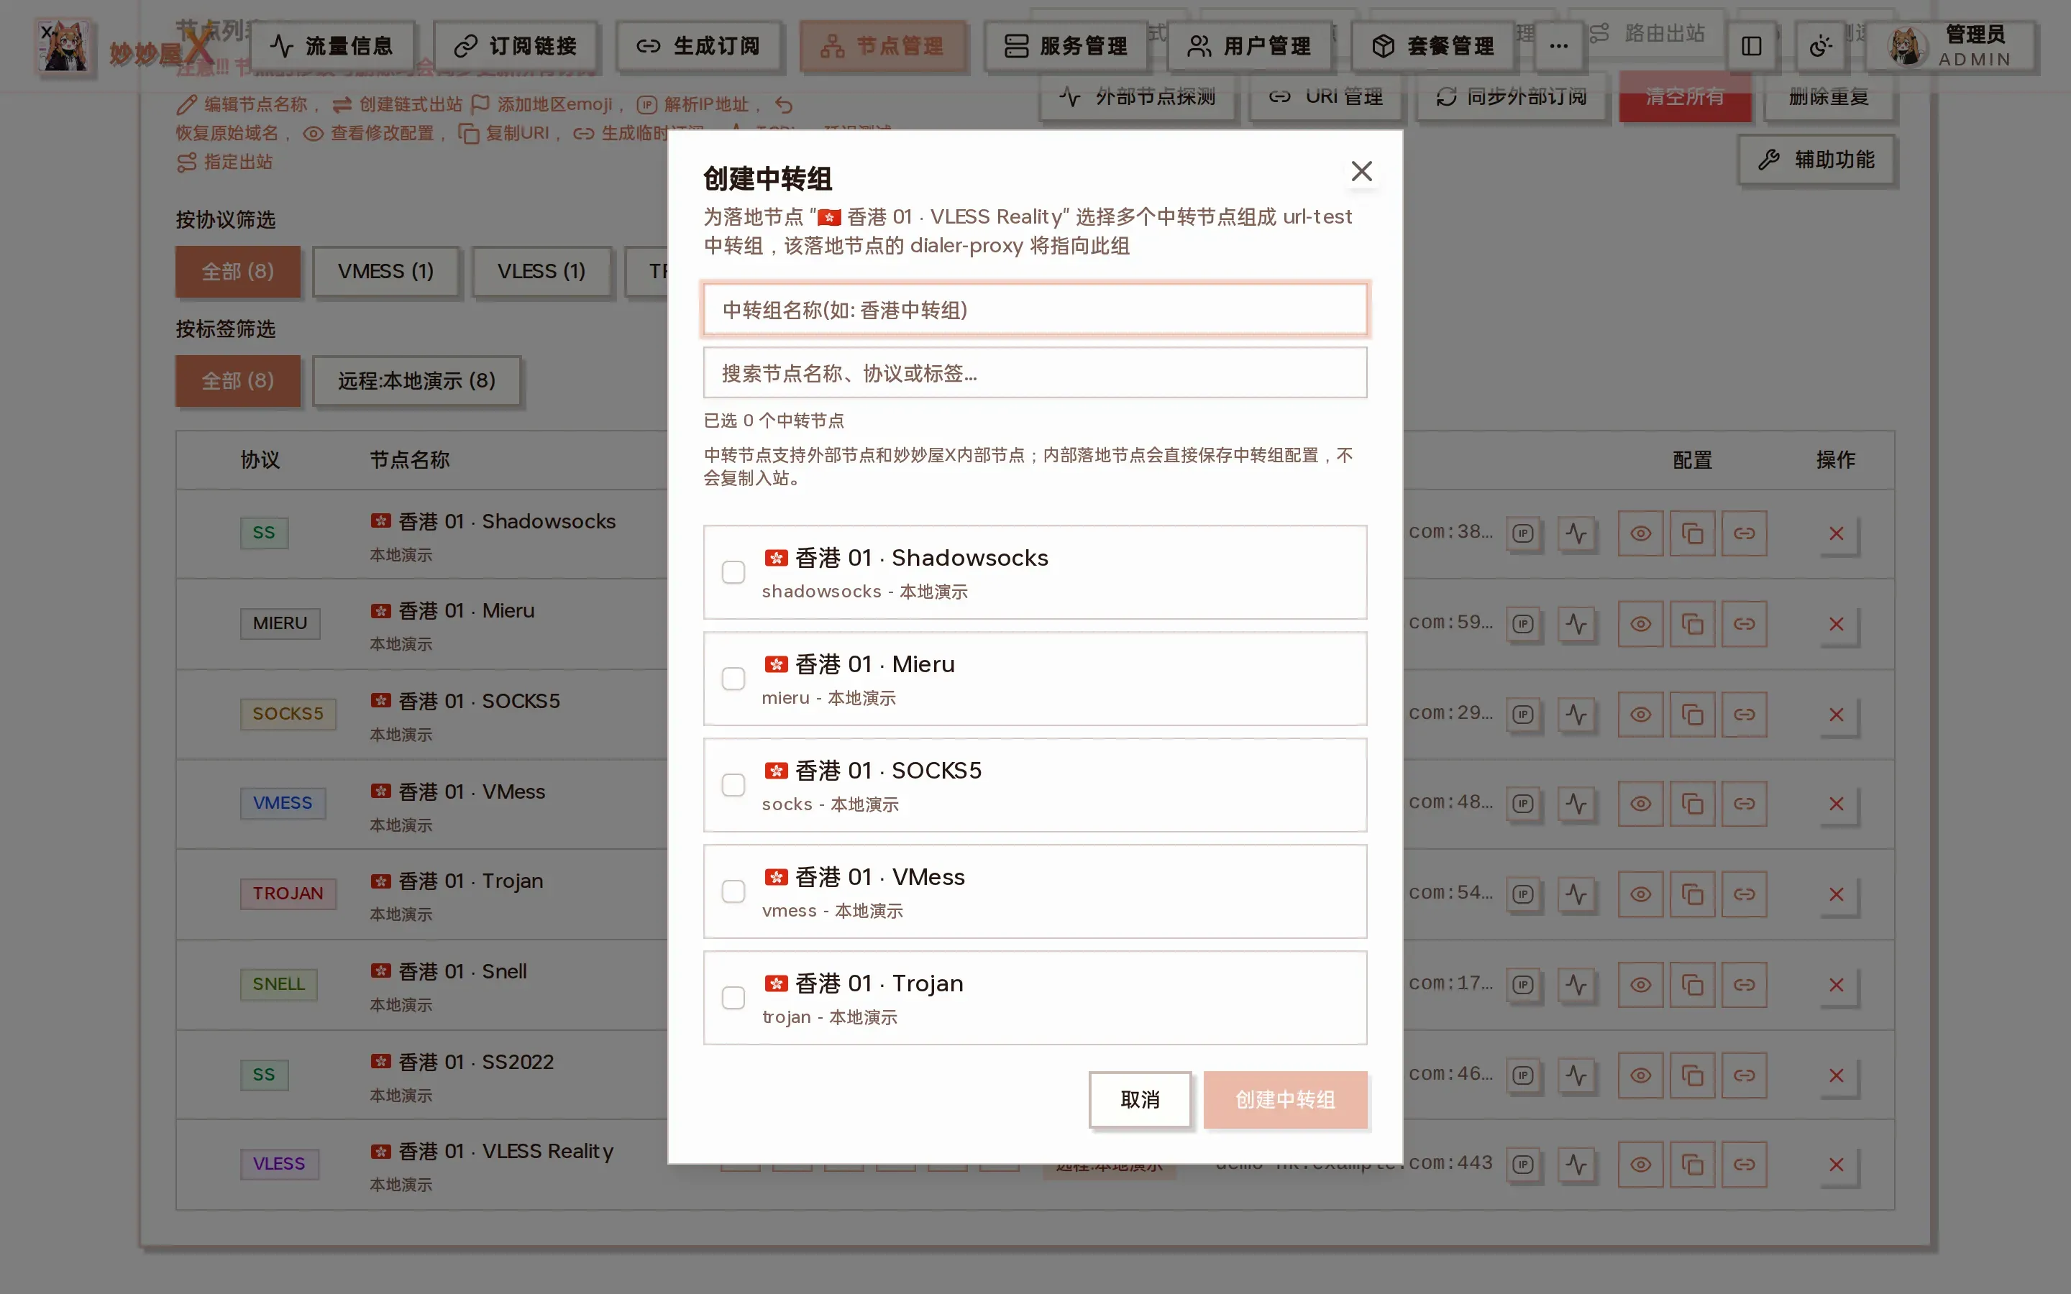Screen dimensions: 2071x1294
Task: Copy URI of the VMess row
Action: (x=1692, y=804)
